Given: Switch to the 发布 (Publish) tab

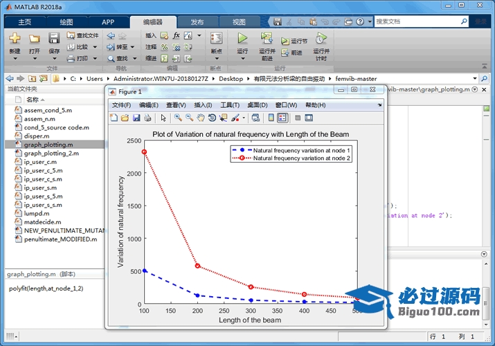Looking at the screenshot, I should [197, 22].
